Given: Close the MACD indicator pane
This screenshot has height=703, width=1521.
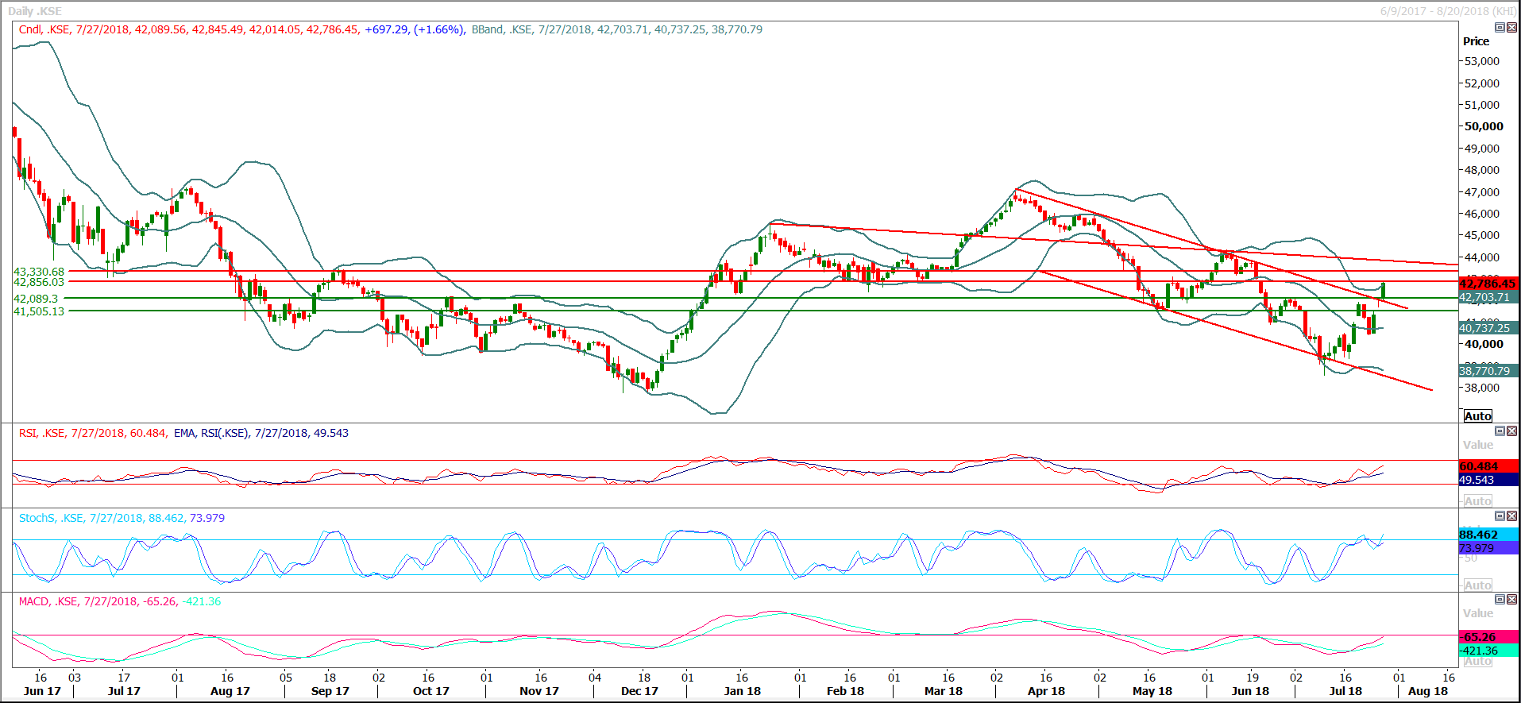Looking at the screenshot, I should (1511, 600).
